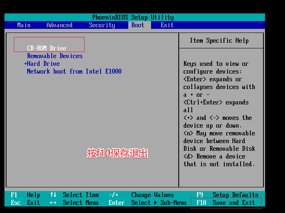Select Removable Devices boot entry
The width and height of the screenshot is (285, 213).
point(55,56)
